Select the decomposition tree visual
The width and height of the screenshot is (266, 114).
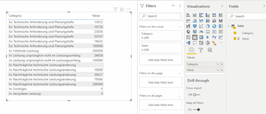[x=188, y=43]
